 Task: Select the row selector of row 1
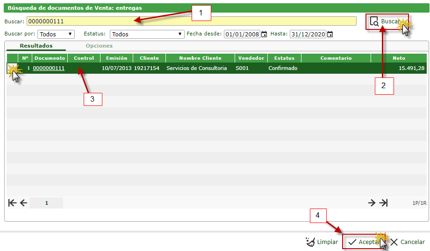[12, 68]
